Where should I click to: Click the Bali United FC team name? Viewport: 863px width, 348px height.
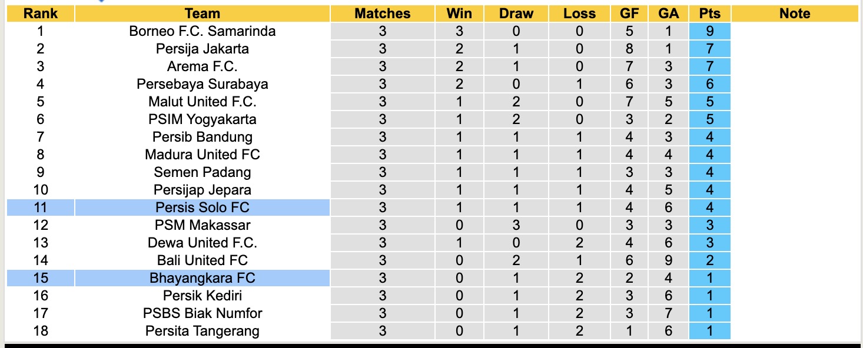pos(202,260)
